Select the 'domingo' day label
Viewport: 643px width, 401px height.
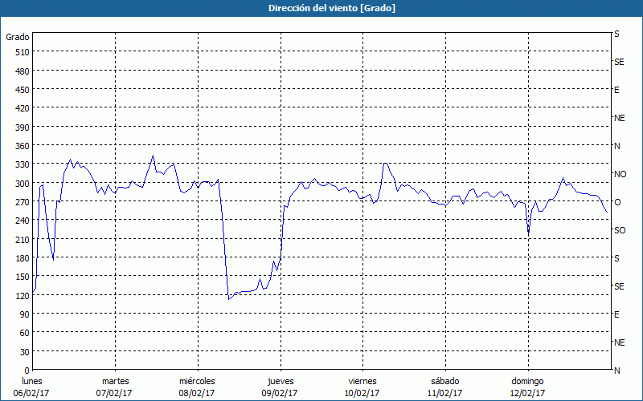coord(527,381)
